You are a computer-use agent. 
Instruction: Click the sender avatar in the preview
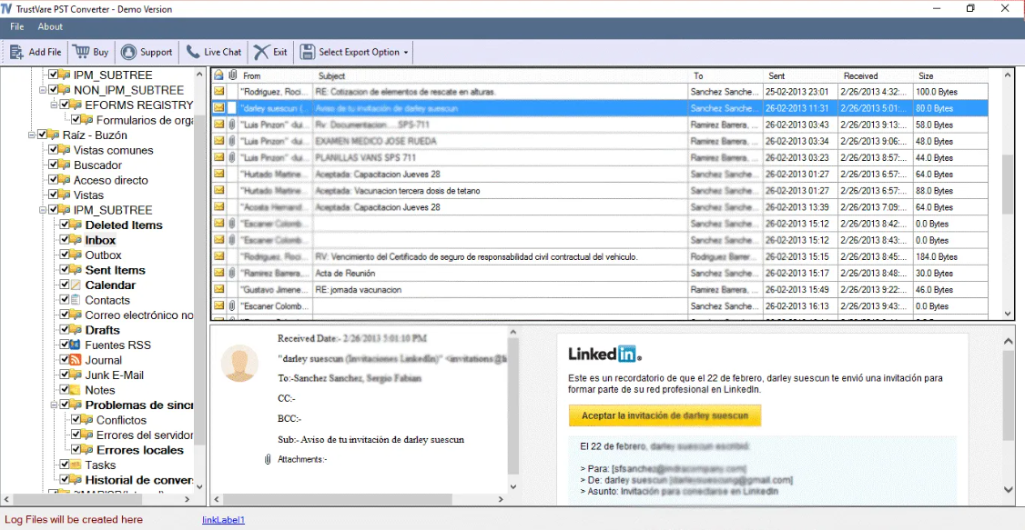pyautogui.click(x=239, y=363)
